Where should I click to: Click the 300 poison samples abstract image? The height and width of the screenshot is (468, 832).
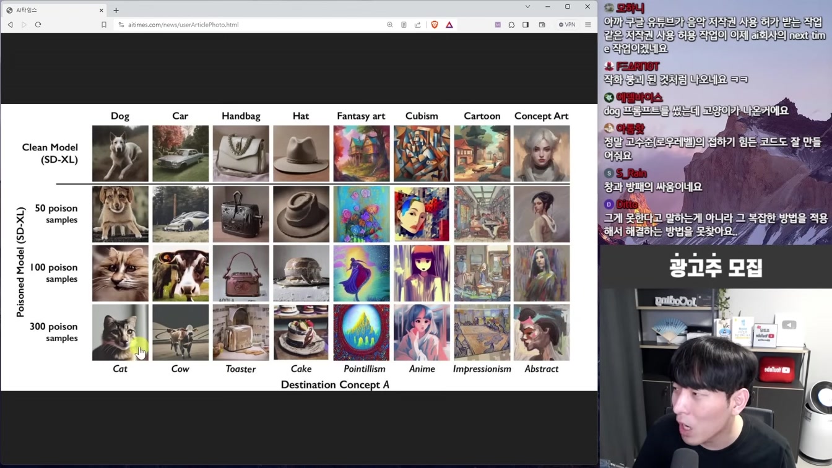tap(542, 332)
